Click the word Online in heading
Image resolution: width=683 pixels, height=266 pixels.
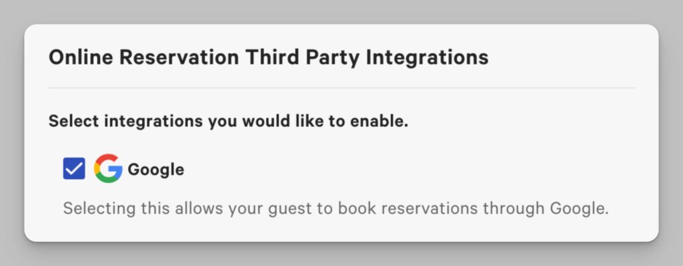pyautogui.click(x=81, y=57)
